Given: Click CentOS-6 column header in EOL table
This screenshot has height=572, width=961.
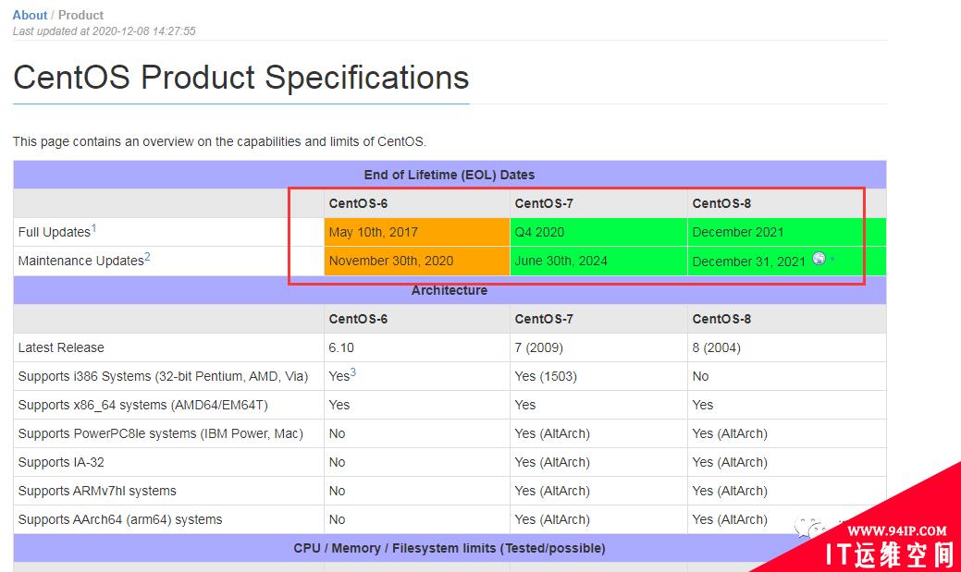Looking at the screenshot, I should [358, 203].
